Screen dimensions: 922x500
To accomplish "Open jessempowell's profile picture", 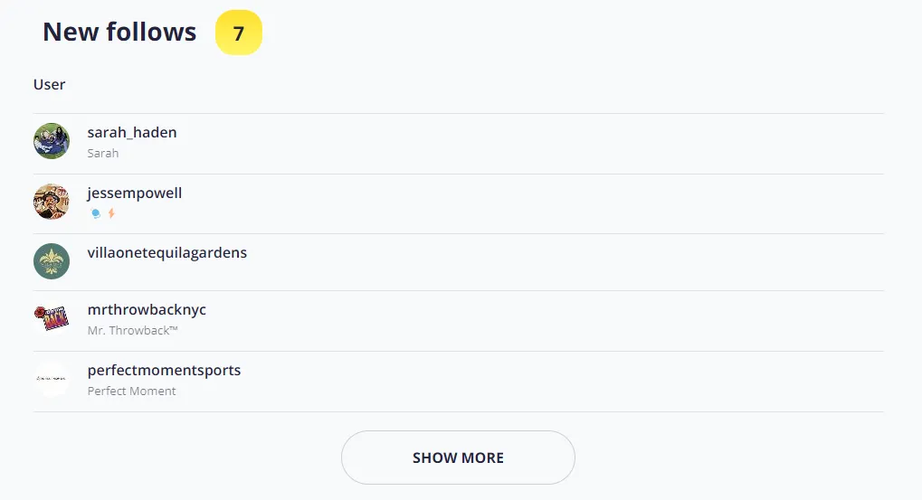I will click(x=52, y=202).
